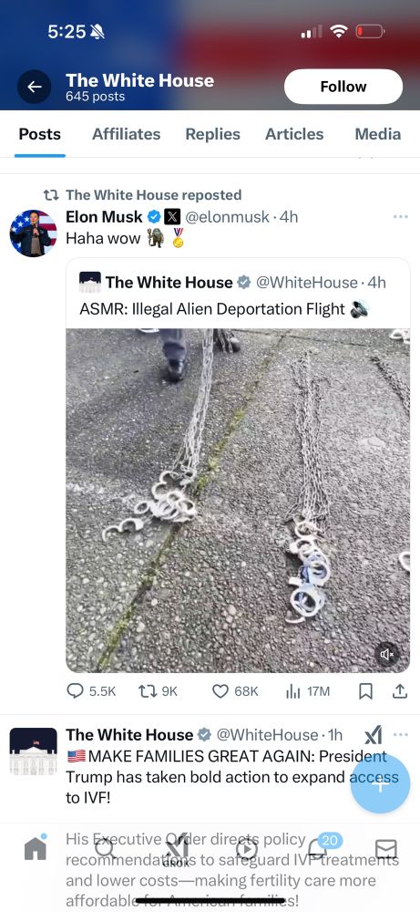Open more options on the IVF post
Image resolution: width=420 pixels, height=912 pixels.
coord(400,734)
